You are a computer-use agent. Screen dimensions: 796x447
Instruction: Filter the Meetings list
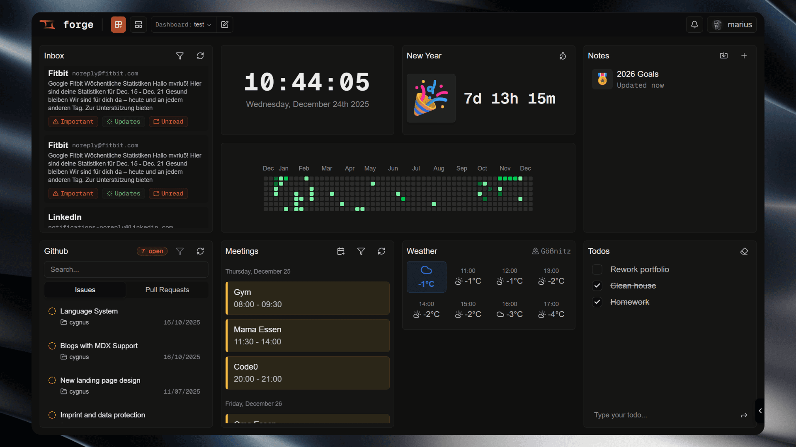click(361, 251)
